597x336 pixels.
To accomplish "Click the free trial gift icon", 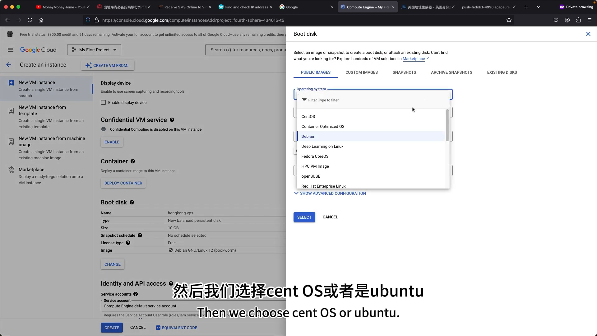I will (10, 34).
